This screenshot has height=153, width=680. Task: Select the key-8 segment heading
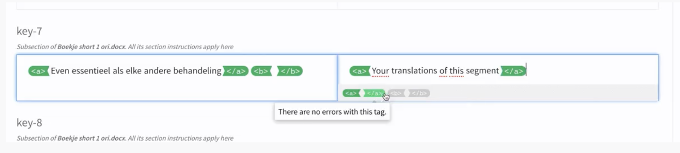click(x=29, y=123)
